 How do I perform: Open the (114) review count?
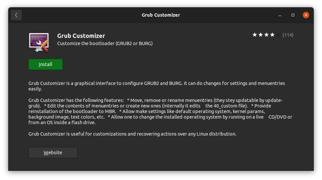[x=288, y=35]
